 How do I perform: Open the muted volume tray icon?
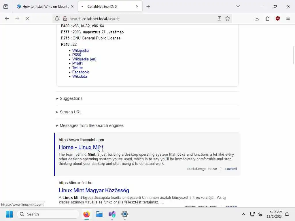(260, 214)
